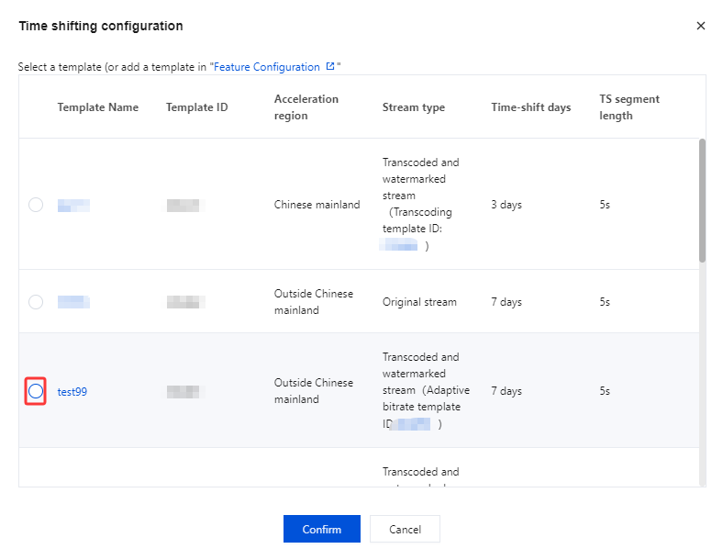723x560 pixels.
Task: Click the TS segment length column header
Action: (x=629, y=107)
